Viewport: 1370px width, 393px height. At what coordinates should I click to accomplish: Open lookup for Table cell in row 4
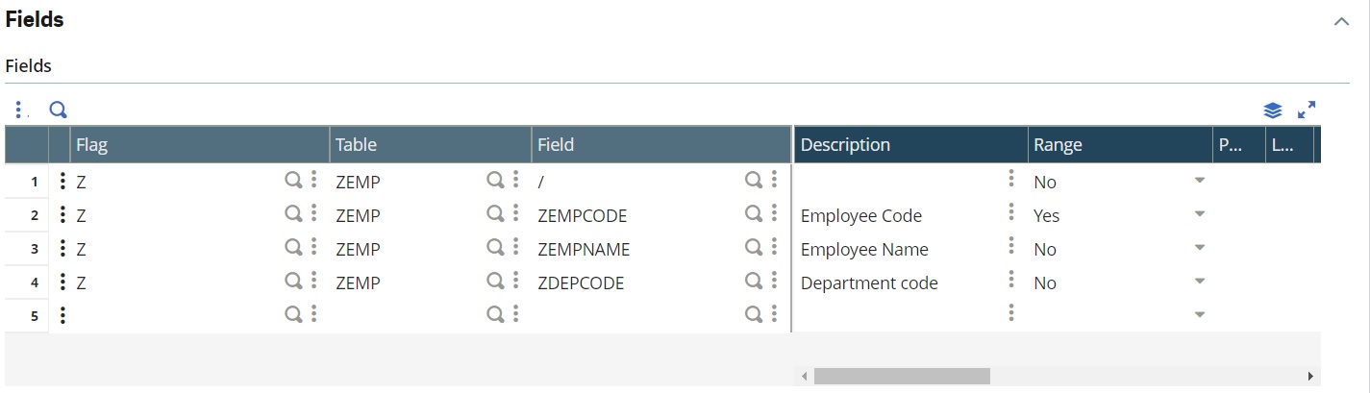pyautogui.click(x=495, y=282)
